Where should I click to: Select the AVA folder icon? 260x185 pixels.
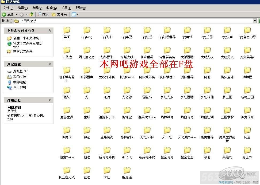67,30
